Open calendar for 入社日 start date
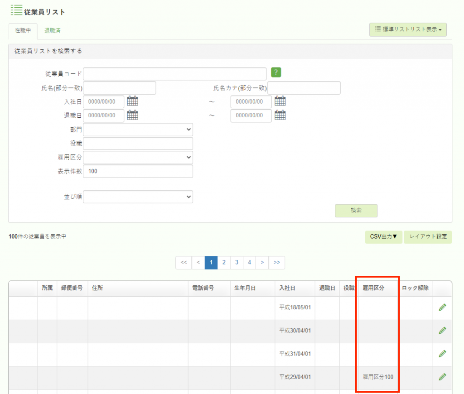464x394 pixels. tap(133, 101)
